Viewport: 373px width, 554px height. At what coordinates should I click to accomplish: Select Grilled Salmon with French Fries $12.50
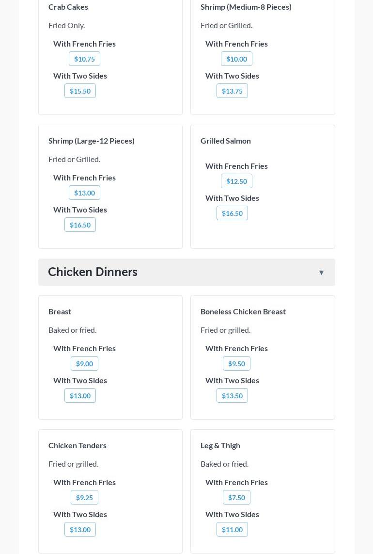pos(236,181)
